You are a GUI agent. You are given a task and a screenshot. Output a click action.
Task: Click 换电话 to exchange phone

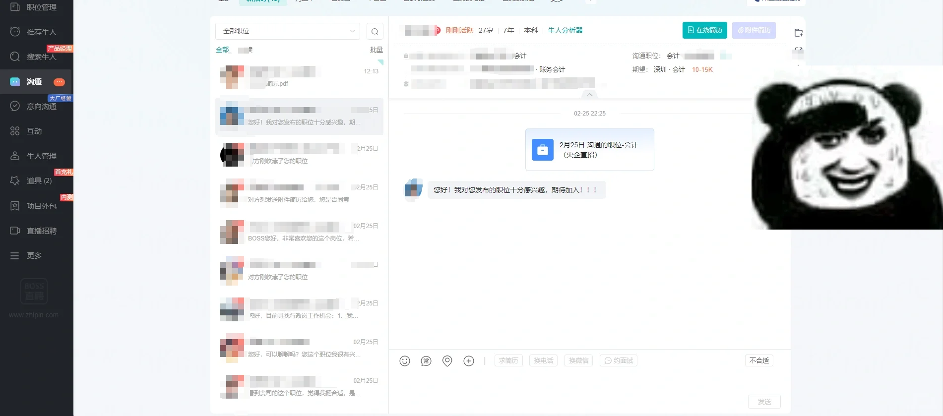544,360
